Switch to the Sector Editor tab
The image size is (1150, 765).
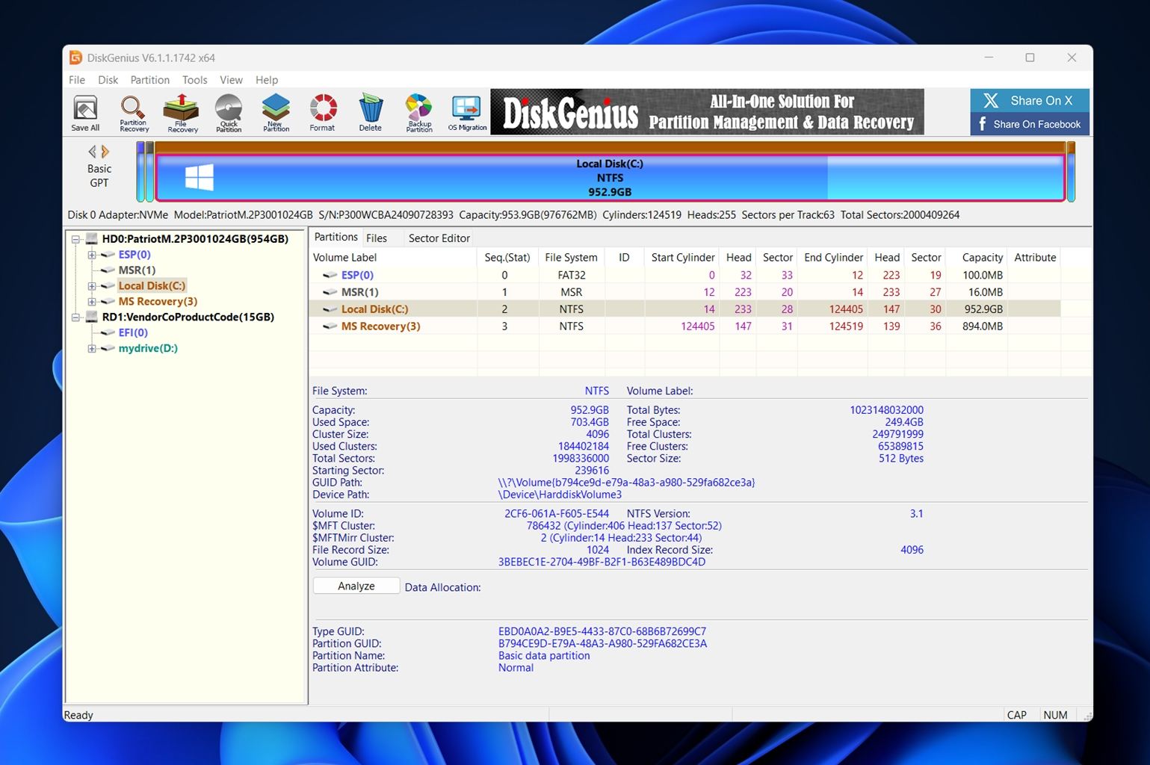click(x=439, y=238)
